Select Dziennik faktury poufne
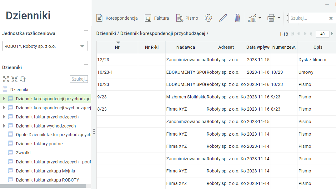 click(39, 144)
